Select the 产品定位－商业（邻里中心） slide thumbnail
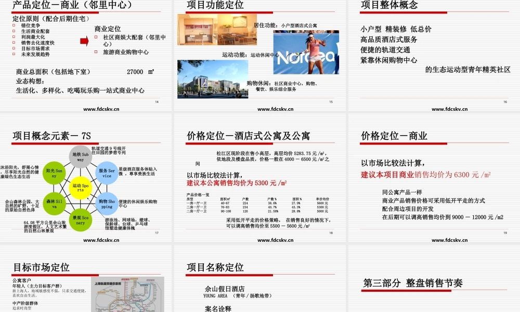The height and width of the screenshot is (312, 520). (86, 56)
